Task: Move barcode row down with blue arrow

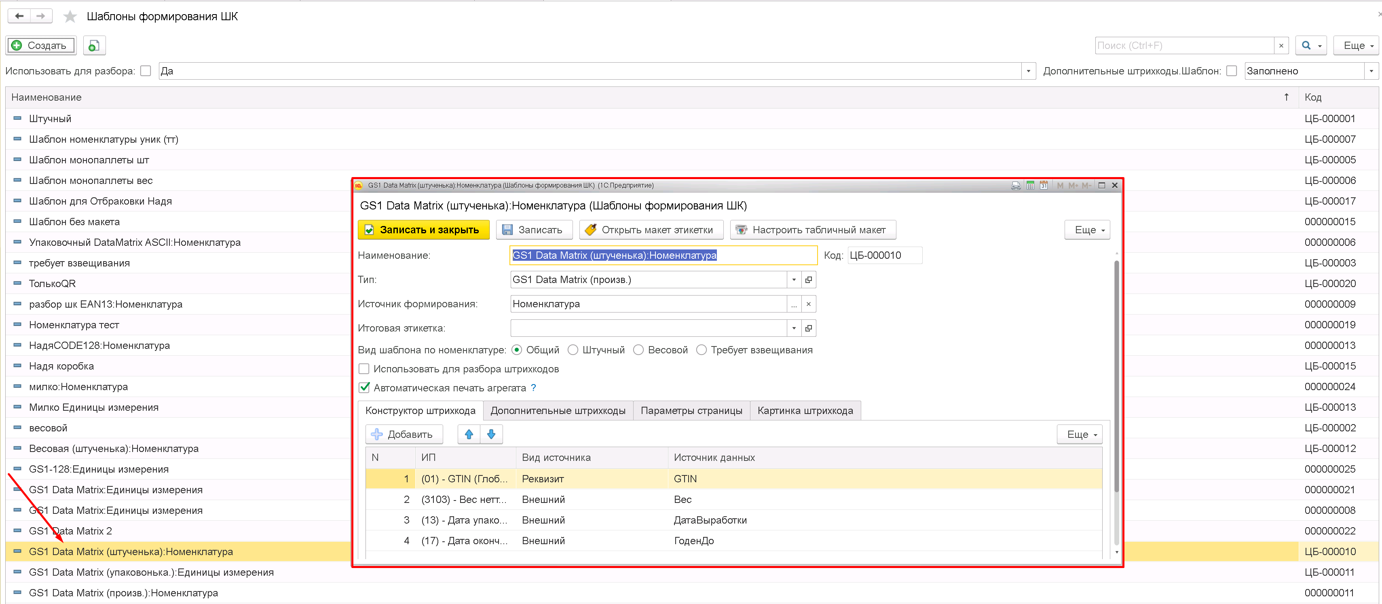Action: [491, 435]
